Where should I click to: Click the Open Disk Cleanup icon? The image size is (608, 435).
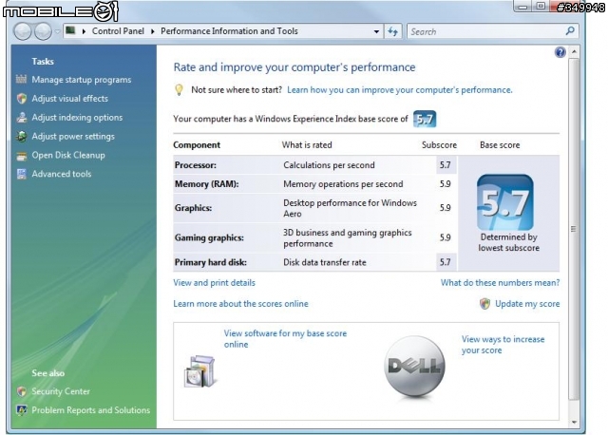(22, 156)
